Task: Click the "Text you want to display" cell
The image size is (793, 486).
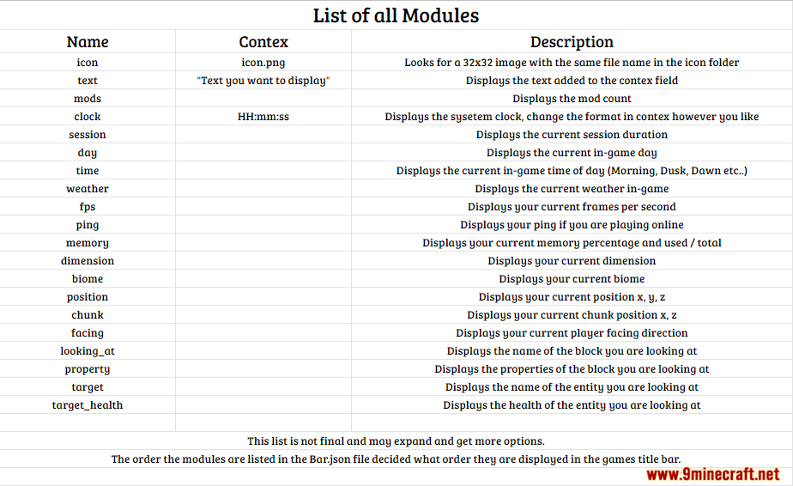Action: pyautogui.click(x=263, y=81)
